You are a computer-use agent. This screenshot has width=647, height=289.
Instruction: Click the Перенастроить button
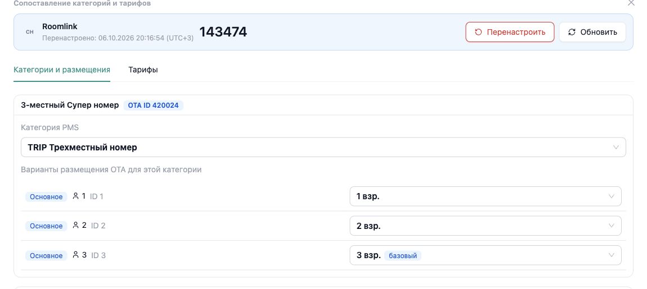pyautogui.click(x=510, y=32)
